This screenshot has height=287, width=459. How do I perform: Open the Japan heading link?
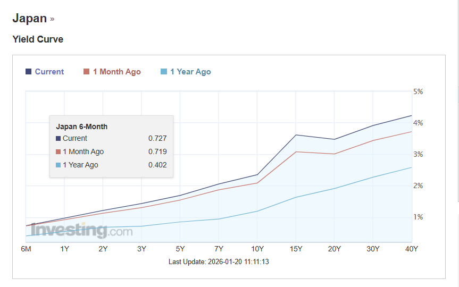[30, 19]
